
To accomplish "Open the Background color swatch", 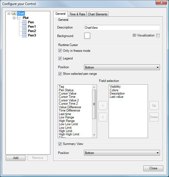I will click(87, 36).
